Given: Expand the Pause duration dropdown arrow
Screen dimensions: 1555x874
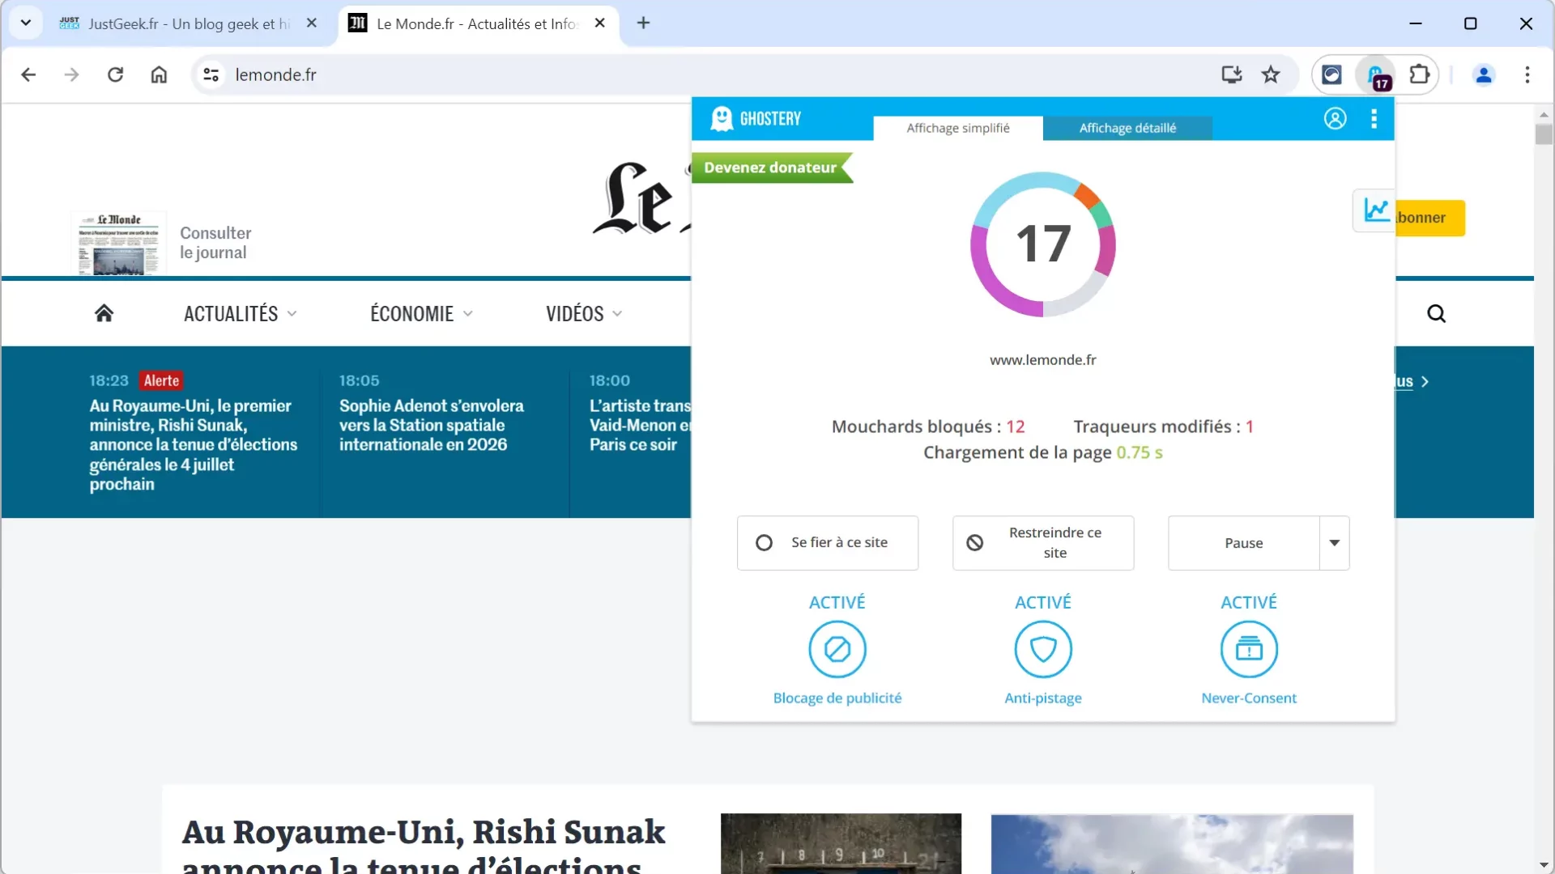Looking at the screenshot, I should (1335, 543).
